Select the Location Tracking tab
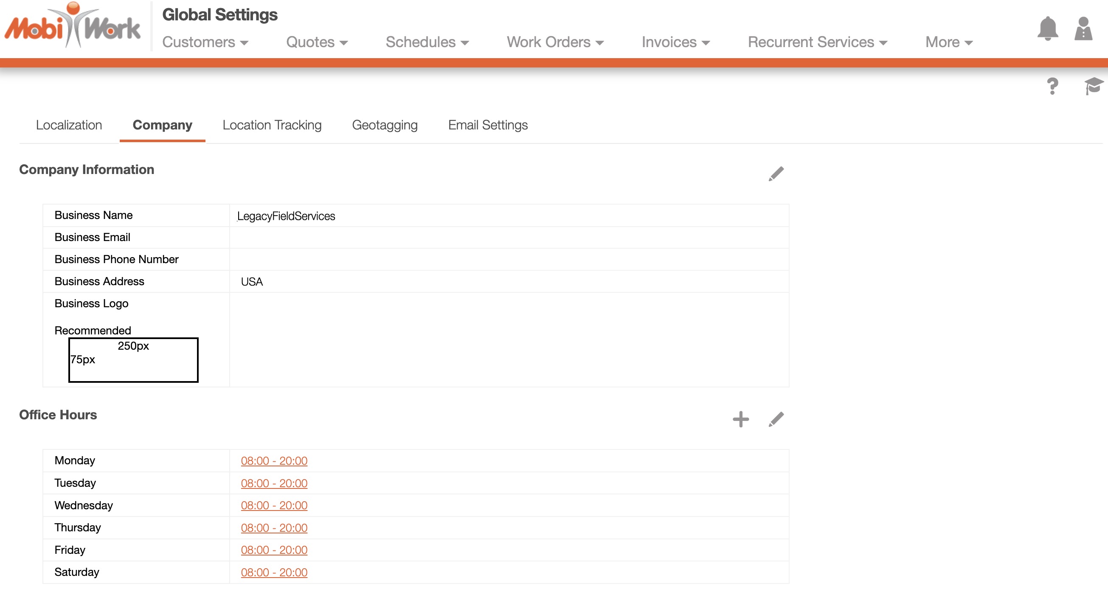This screenshot has height=606, width=1108. (x=272, y=125)
